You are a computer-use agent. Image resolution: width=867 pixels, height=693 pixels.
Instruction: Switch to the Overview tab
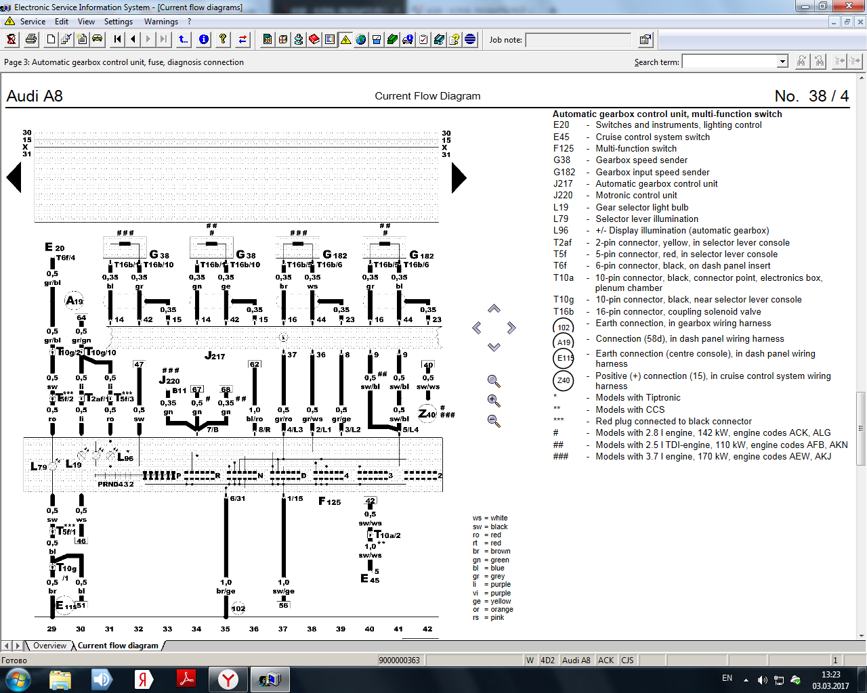tap(49, 646)
